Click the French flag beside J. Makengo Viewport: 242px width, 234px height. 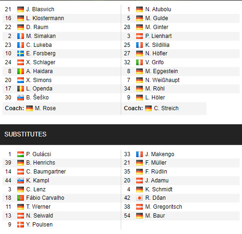coord(139,154)
